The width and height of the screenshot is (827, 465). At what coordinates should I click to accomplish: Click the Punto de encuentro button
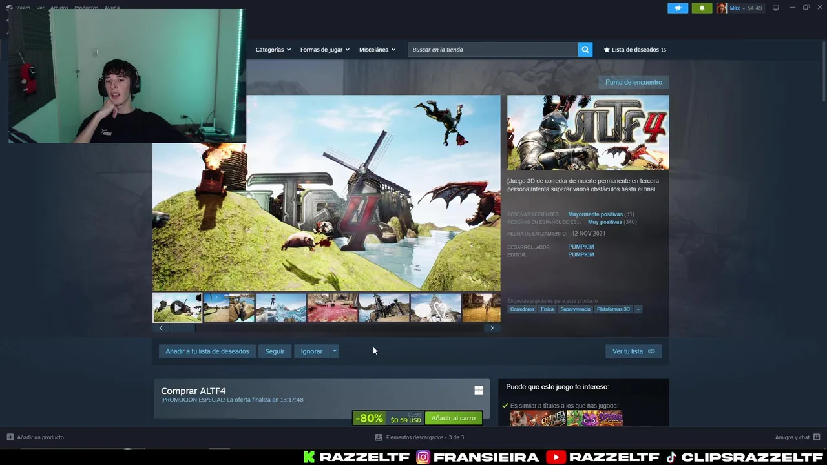pos(633,82)
